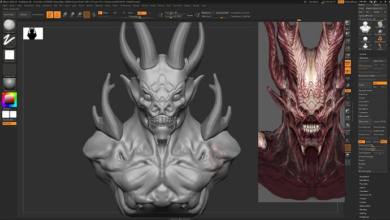390x220 pixels.
Task: Select the ClayBuildup brush thumbnail
Action: pyautogui.click(x=10, y=26)
